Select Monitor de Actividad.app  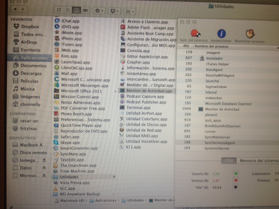click(x=146, y=91)
